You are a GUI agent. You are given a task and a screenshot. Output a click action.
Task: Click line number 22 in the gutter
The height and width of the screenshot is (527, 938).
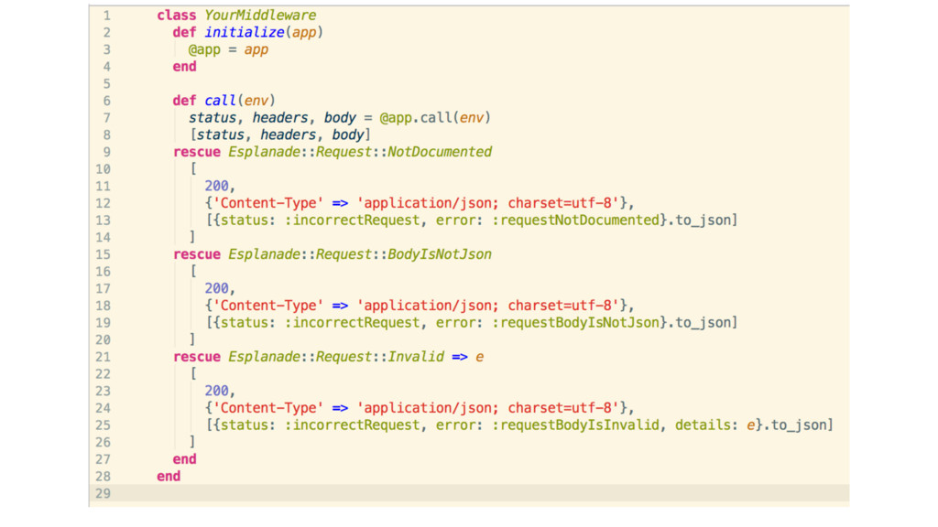pos(103,374)
